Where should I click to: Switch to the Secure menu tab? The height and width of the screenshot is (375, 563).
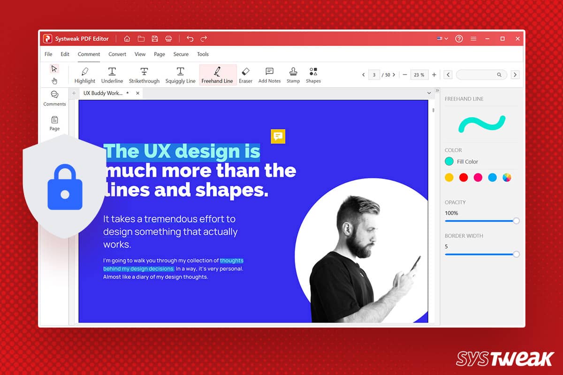click(181, 54)
